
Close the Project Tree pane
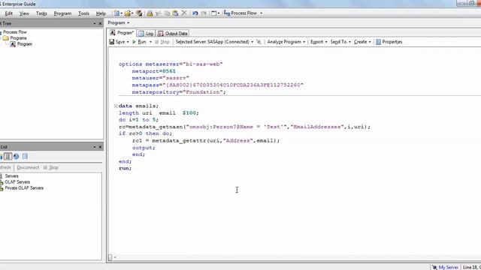(x=100, y=23)
